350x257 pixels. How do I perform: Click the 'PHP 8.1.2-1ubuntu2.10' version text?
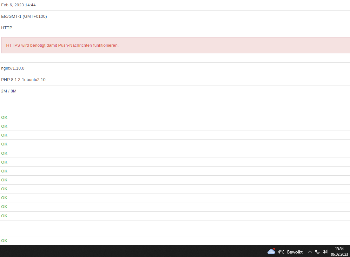click(x=23, y=79)
